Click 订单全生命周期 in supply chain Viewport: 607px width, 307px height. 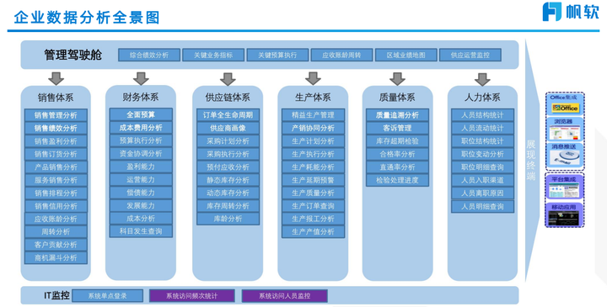[x=228, y=115]
